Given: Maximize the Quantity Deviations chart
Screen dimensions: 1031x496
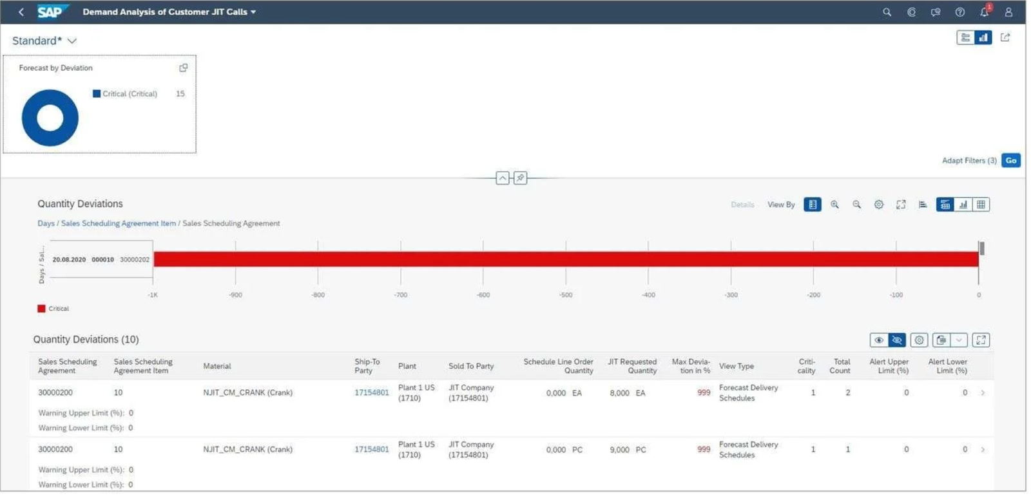Looking at the screenshot, I should [x=901, y=205].
